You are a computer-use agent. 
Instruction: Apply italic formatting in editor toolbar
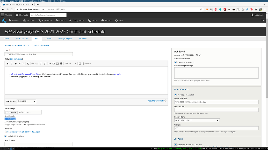12,64
